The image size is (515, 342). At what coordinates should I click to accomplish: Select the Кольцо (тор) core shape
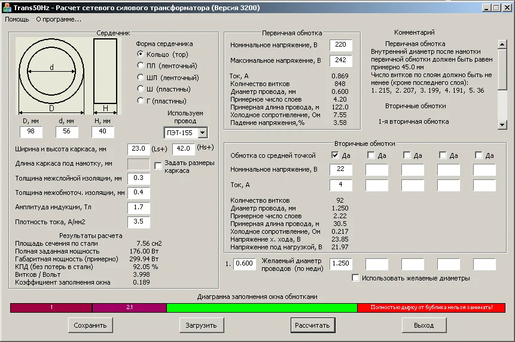click(x=141, y=54)
